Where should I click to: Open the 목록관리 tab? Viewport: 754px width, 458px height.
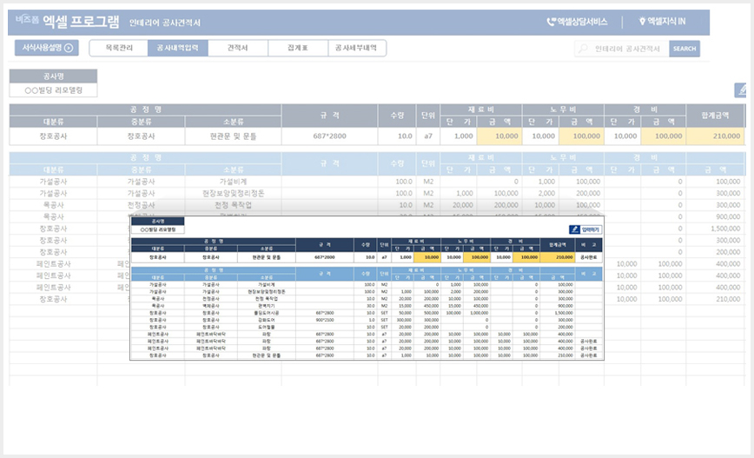coord(119,48)
